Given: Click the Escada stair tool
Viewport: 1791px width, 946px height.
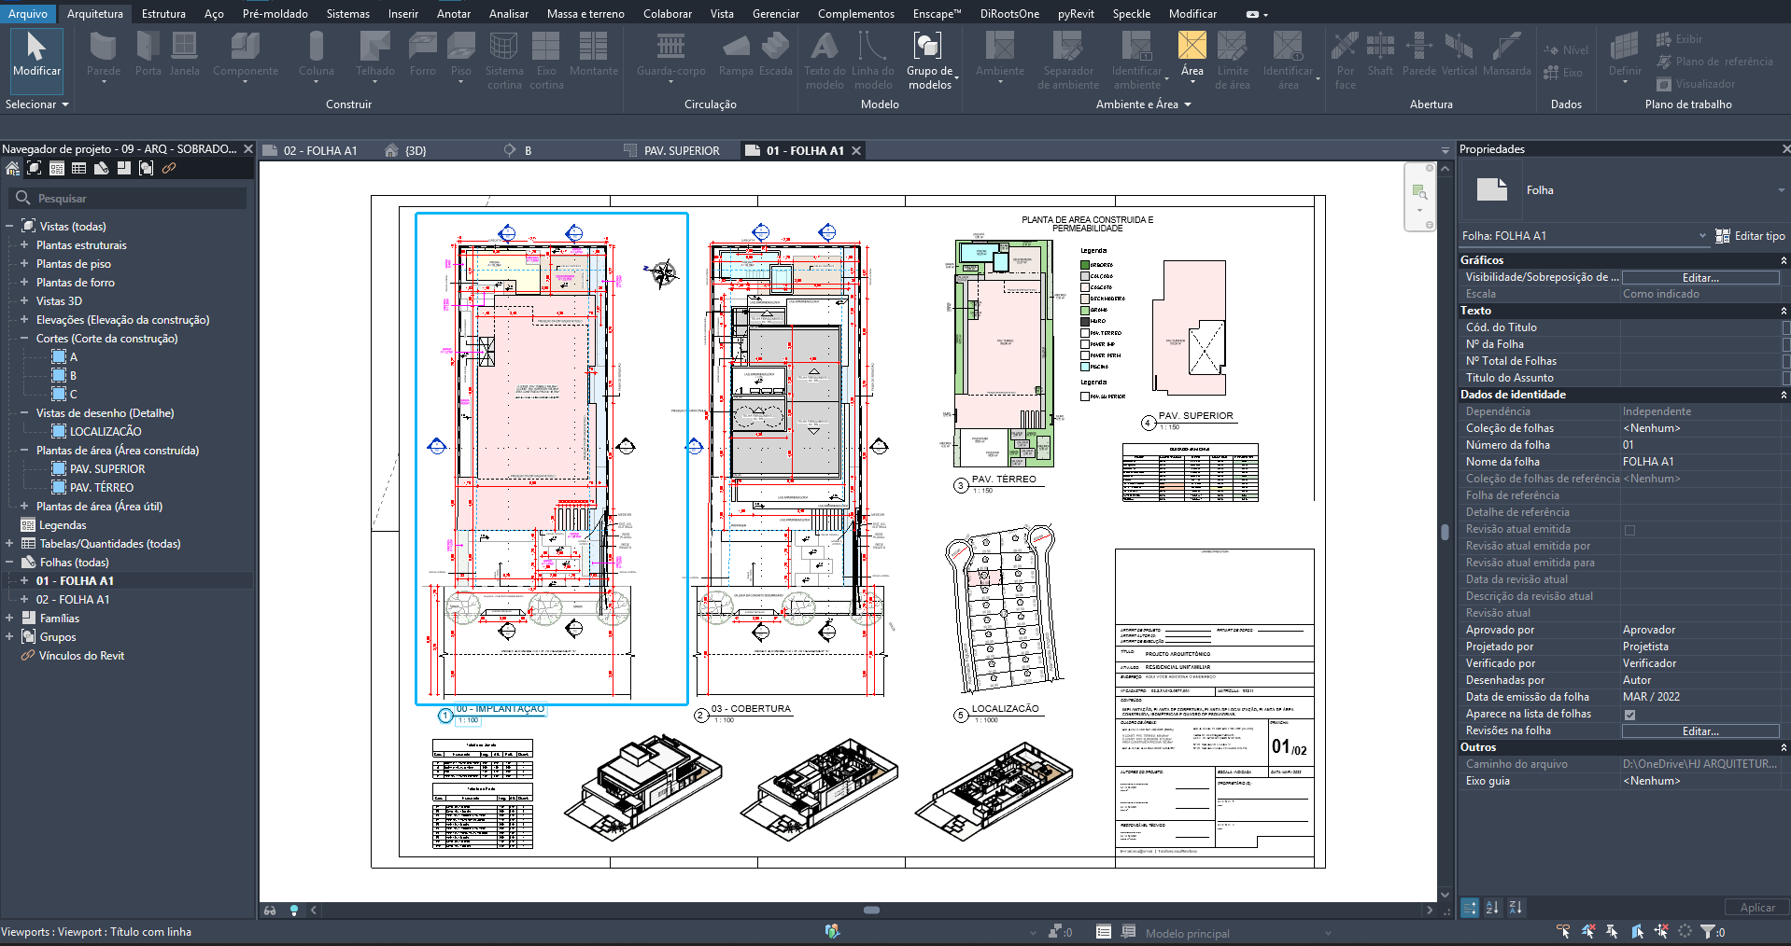Looking at the screenshot, I should pos(775,54).
